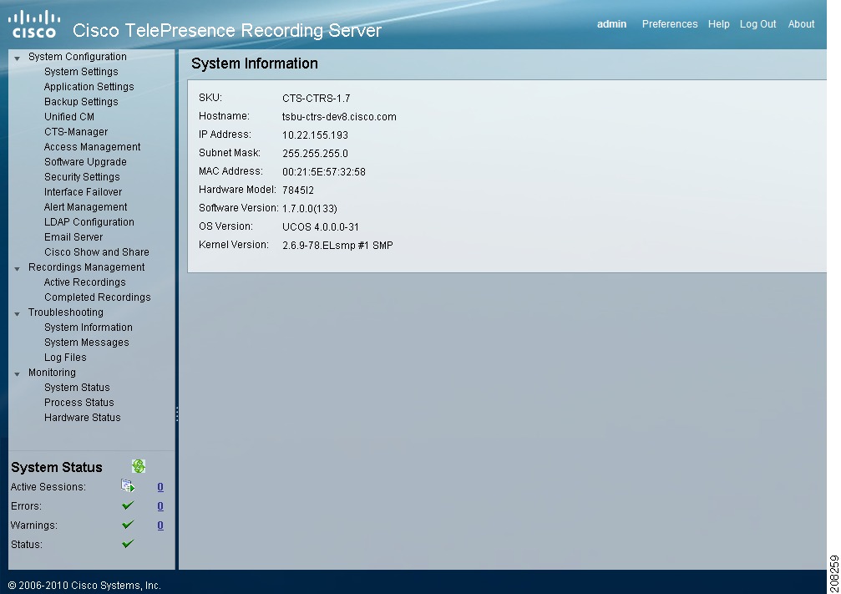Click the subnet mask 255.255.255.0
Viewport: 841px width, 594px height.
click(316, 154)
